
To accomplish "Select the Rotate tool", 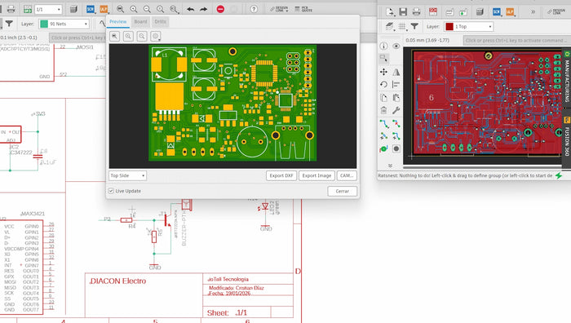I will click(383, 85).
